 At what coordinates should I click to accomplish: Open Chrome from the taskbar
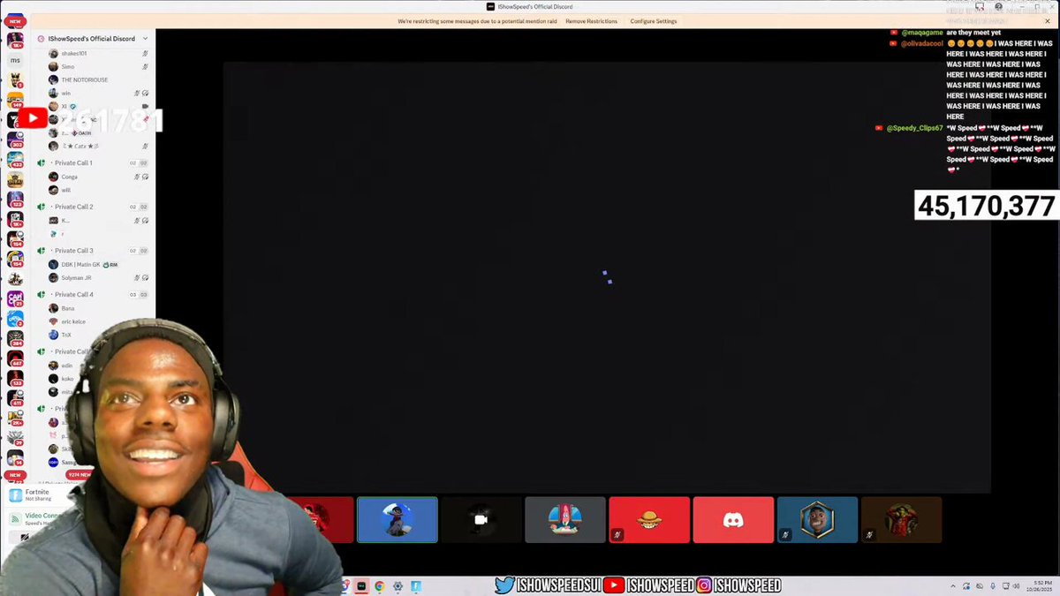point(379,585)
